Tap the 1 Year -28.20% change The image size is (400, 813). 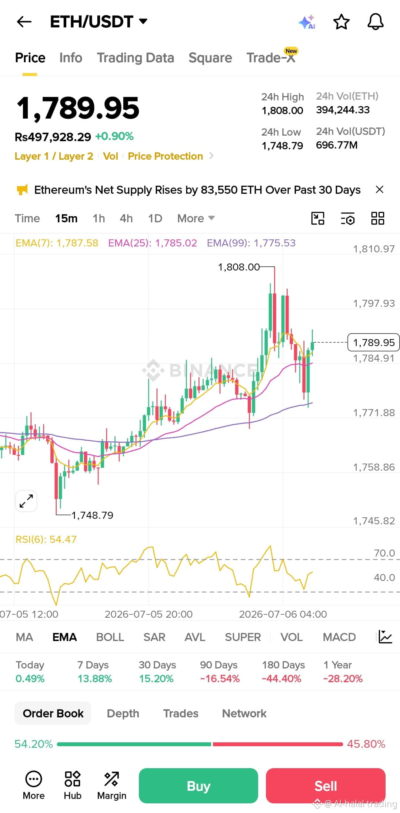click(343, 671)
